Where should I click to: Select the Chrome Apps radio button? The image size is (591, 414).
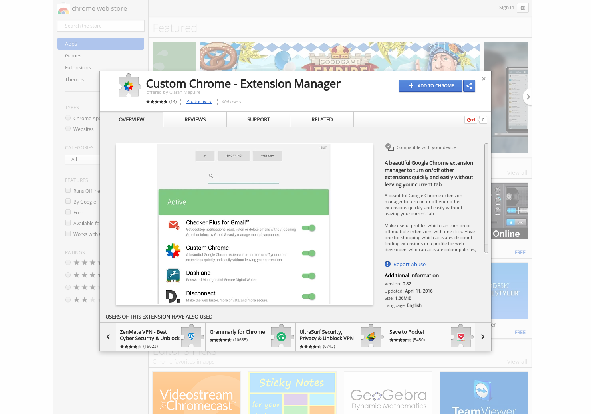pos(68,118)
